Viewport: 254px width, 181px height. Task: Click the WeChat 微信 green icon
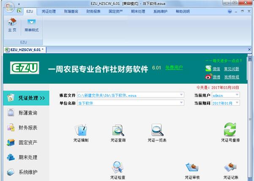[x=208, y=68]
